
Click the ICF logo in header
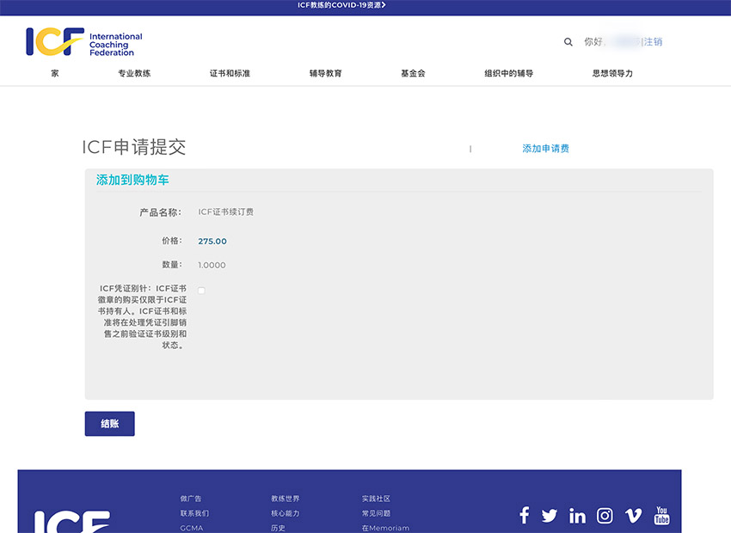[83, 41]
